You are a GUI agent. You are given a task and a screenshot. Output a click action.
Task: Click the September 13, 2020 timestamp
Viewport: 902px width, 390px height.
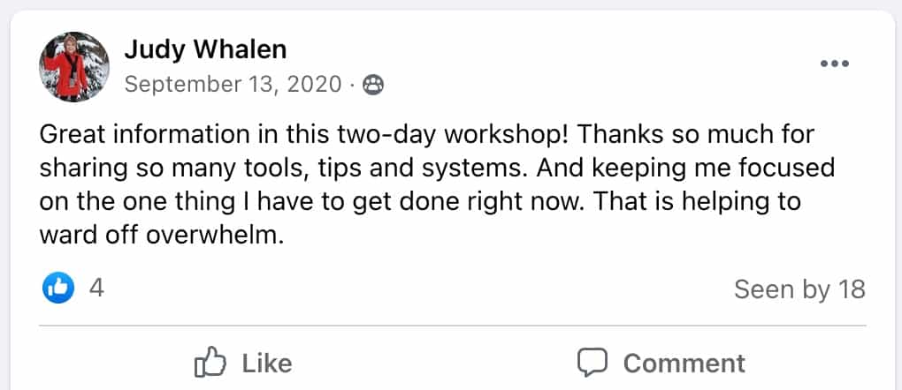(233, 84)
